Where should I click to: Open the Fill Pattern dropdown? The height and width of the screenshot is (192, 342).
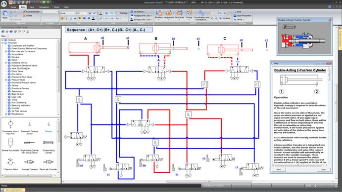click(x=138, y=12)
